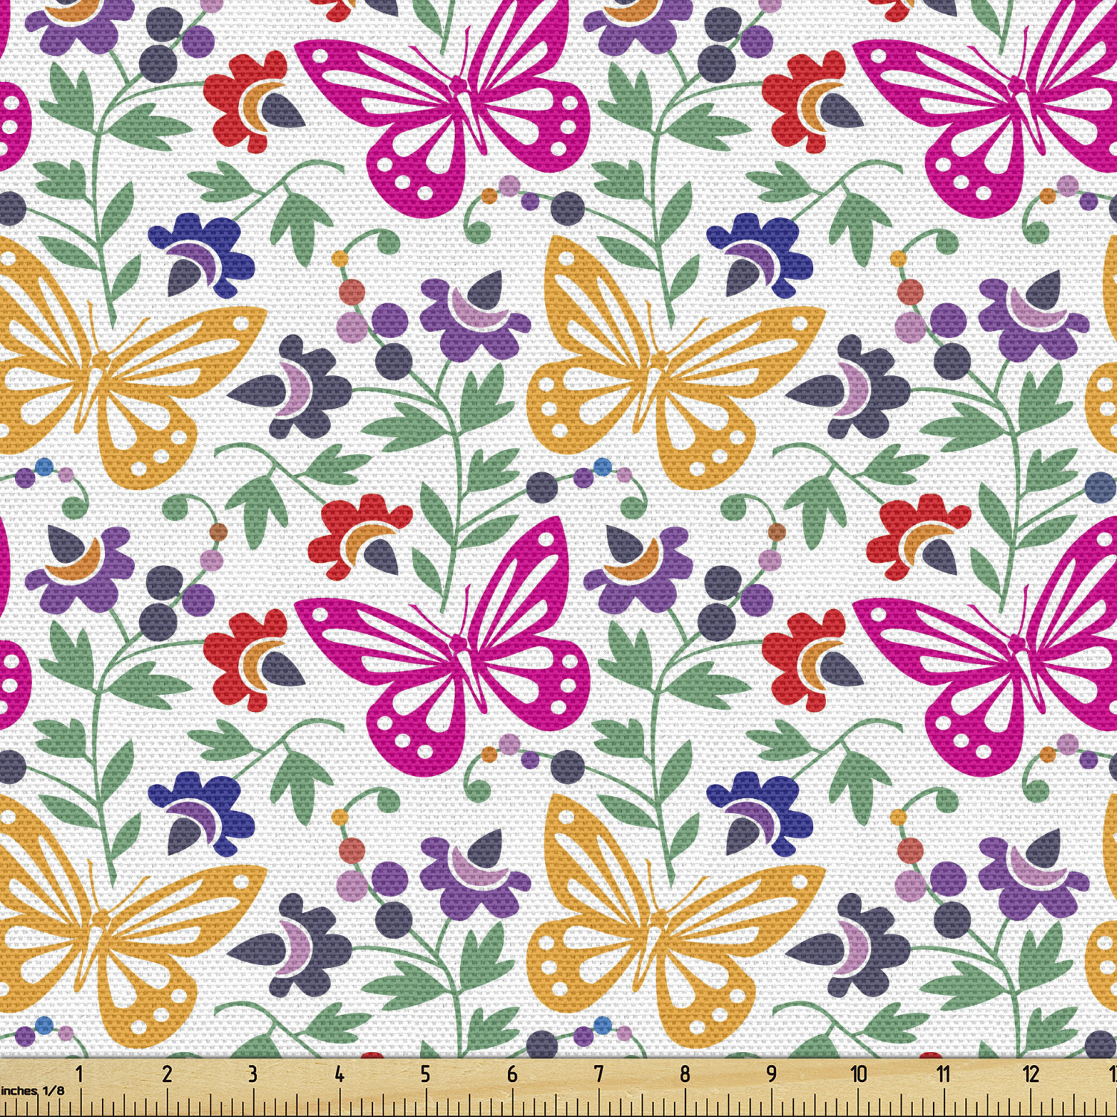Viewport: 1117px width, 1117px height.
Task: Select the ruler's 2 inch mark number
Action: click(167, 1074)
